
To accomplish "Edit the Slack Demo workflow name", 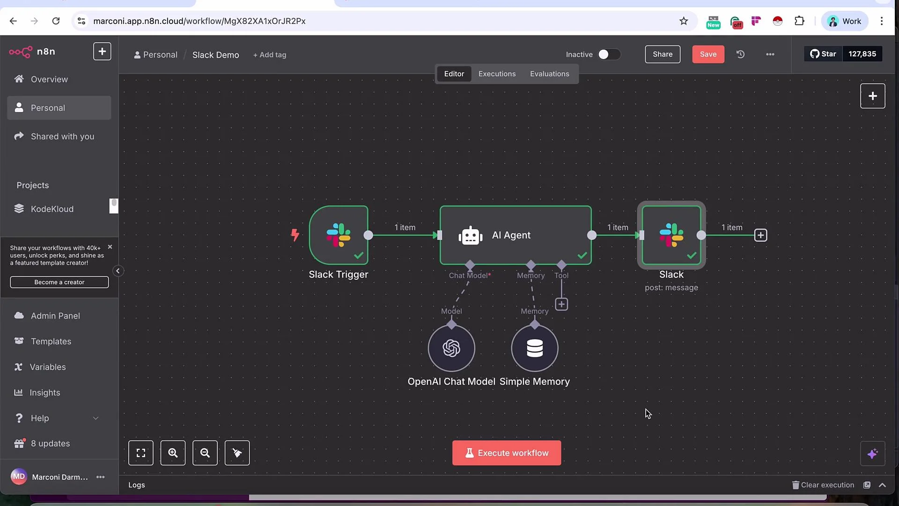I will click(215, 55).
